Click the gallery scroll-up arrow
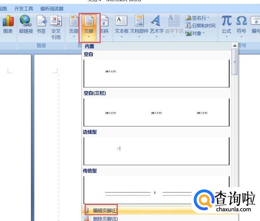This screenshot has width=260, height=221. click(234, 46)
